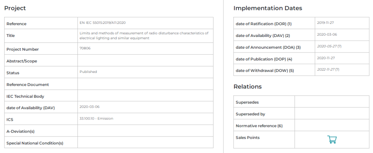
Task: Click the Implementation Dates heading
Action: point(268,8)
